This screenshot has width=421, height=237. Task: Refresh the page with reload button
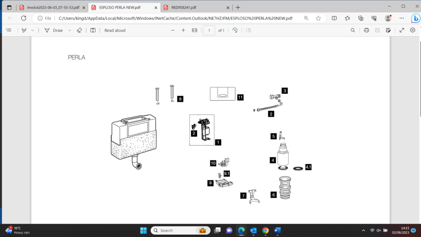click(x=24, y=18)
